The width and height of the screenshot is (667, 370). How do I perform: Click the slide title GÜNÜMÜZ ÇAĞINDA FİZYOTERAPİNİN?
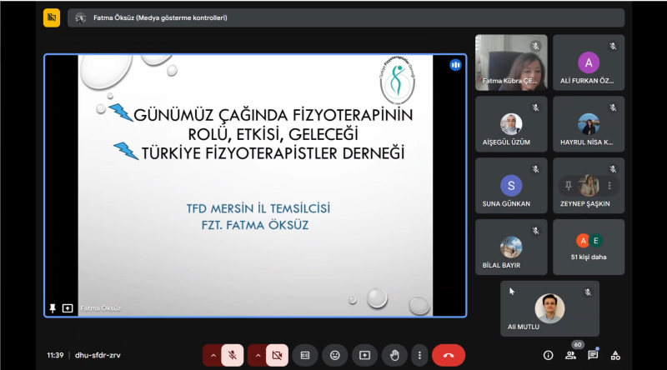click(x=273, y=115)
